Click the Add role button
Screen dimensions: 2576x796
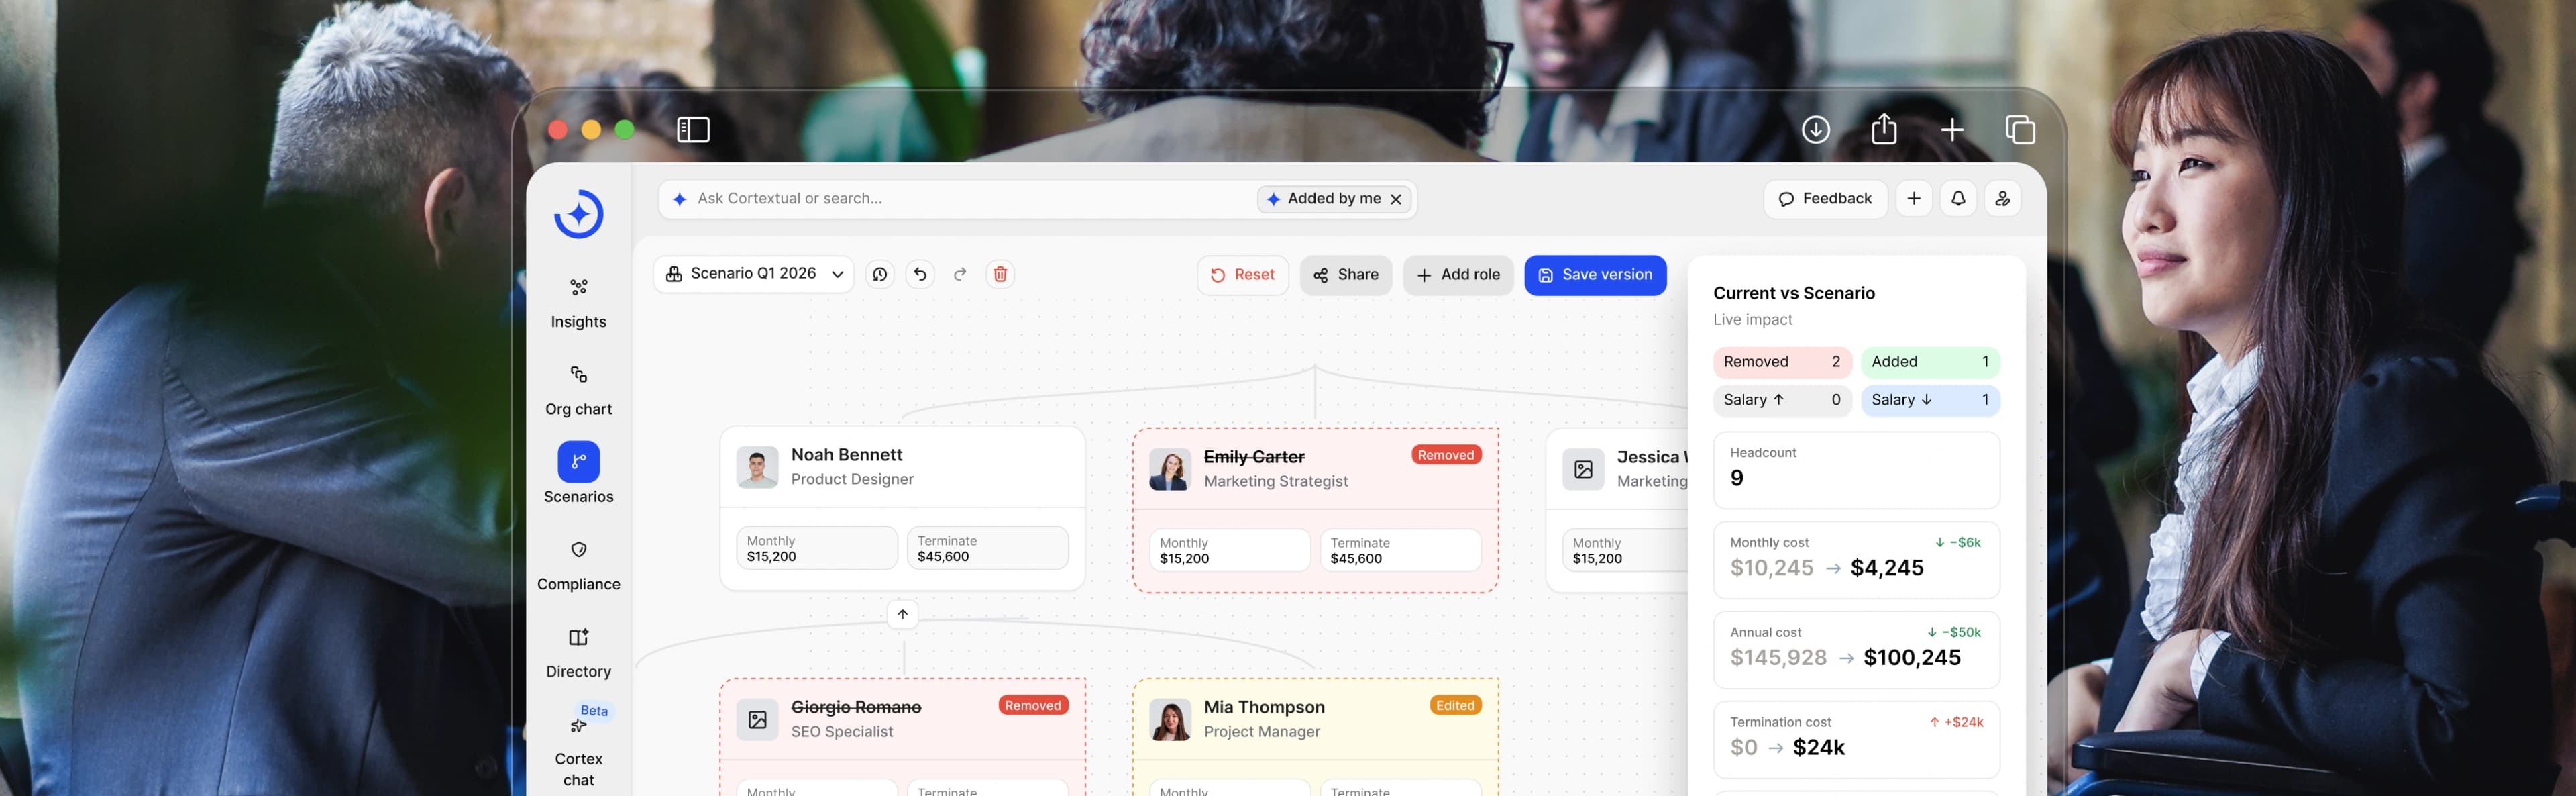(1458, 275)
